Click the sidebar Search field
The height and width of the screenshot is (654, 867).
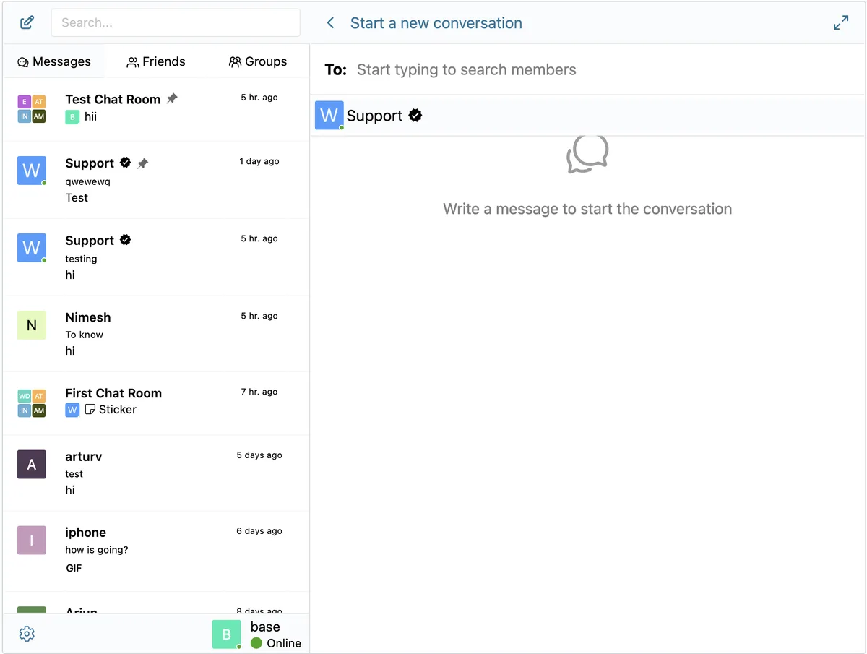coord(176,22)
